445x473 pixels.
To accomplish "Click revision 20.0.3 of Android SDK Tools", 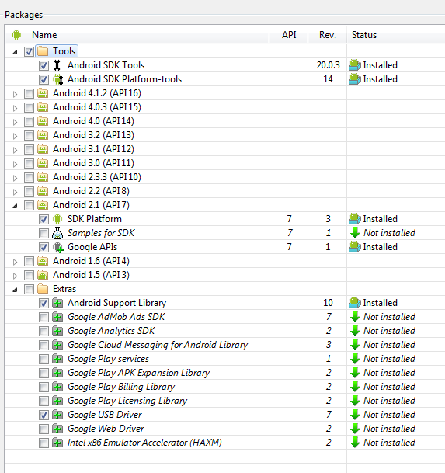I will coord(328,65).
